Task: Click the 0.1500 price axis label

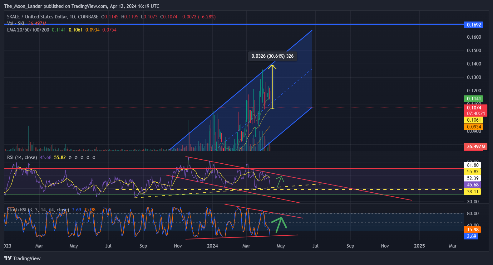Action: click(x=474, y=51)
